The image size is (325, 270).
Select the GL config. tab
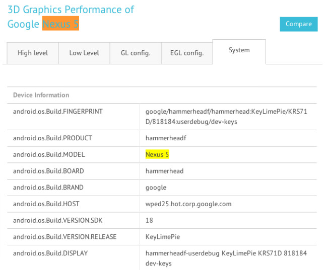(x=135, y=53)
